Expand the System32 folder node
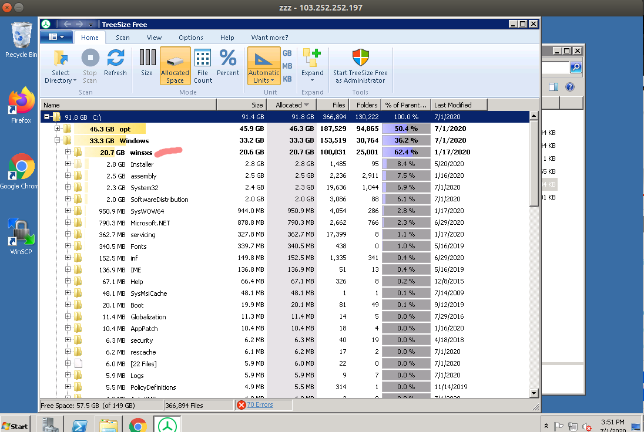 [x=68, y=187]
